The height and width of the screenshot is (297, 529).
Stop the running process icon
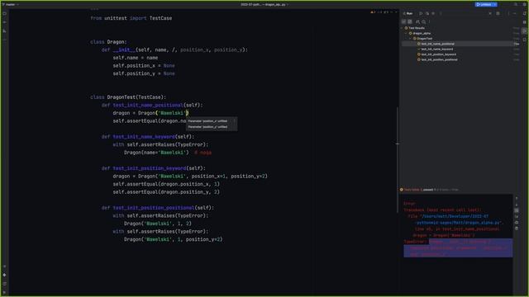click(433, 13)
